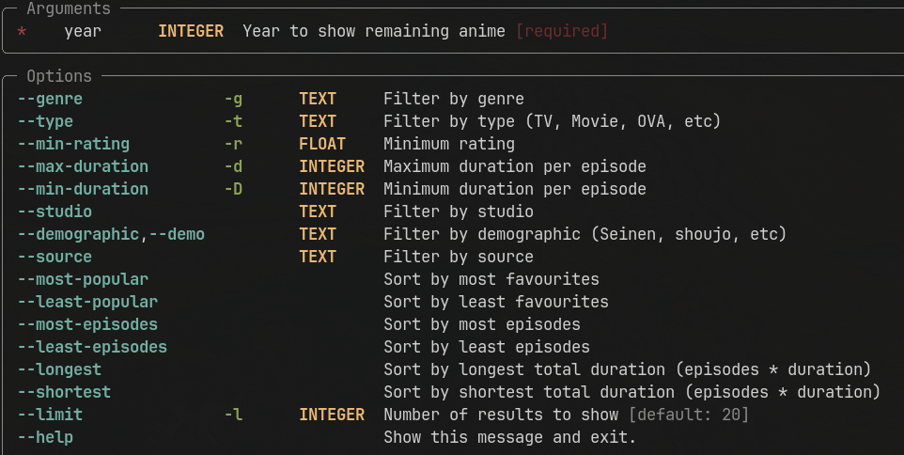904x455 pixels.
Task: Click the --source option name
Action: (55, 257)
